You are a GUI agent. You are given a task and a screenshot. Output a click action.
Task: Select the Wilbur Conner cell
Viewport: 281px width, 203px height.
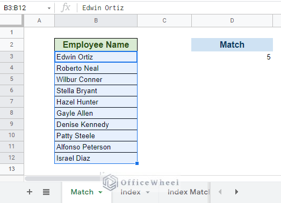96,79
